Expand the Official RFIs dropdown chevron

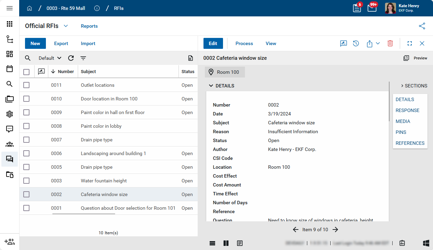(66, 26)
